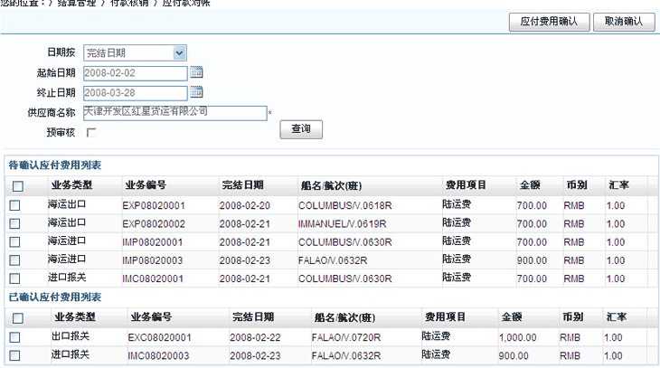
Task: Open the calendar icon for 终止日期
Action: (196, 92)
